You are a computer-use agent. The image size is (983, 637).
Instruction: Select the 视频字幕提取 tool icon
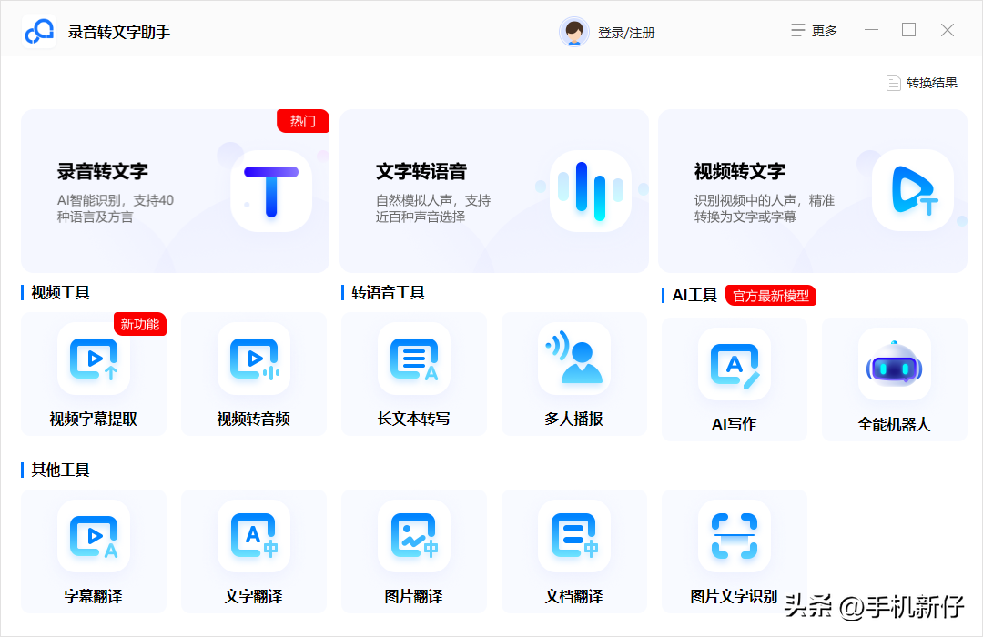coord(94,359)
